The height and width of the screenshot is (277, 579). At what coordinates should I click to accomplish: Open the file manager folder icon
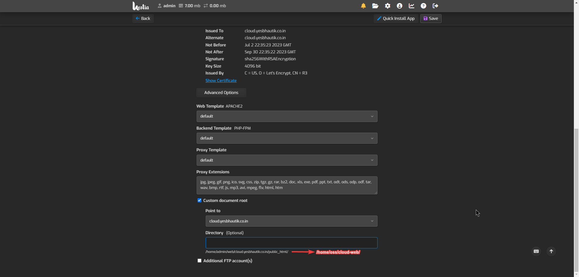coord(375,6)
